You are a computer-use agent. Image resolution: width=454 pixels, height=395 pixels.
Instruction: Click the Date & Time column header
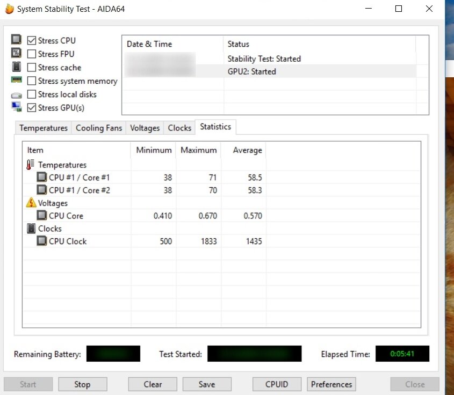pos(173,44)
